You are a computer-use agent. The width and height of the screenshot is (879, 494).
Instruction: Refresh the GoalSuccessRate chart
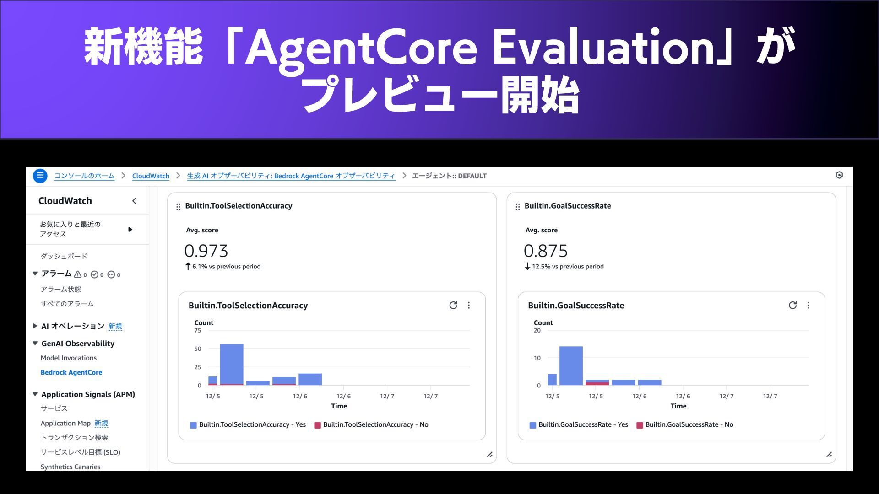pyautogui.click(x=792, y=305)
